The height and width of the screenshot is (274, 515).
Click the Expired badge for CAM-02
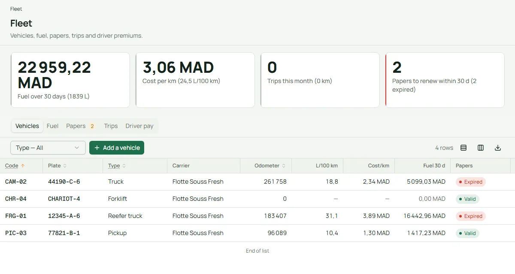(x=471, y=182)
